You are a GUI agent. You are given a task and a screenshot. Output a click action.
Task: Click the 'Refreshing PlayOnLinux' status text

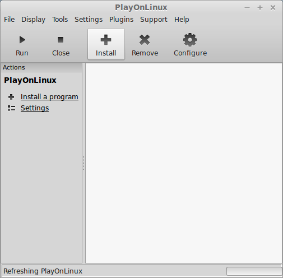[x=43, y=271]
